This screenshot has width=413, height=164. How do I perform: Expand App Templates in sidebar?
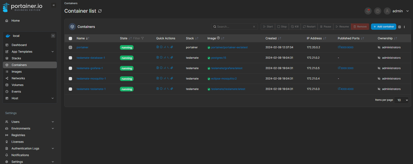pyautogui.click(x=53, y=51)
